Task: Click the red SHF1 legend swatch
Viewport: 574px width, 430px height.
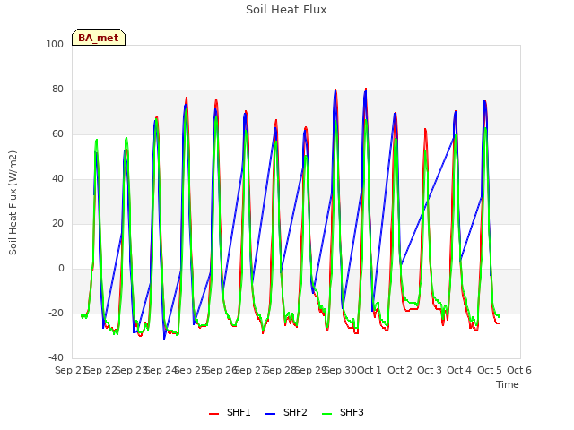Action: (x=213, y=414)
